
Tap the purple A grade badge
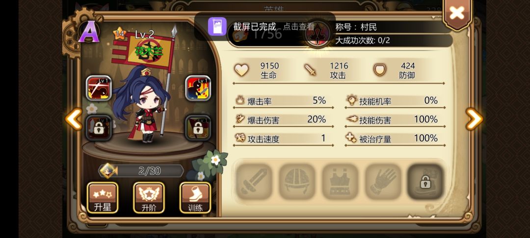(89, 32)
